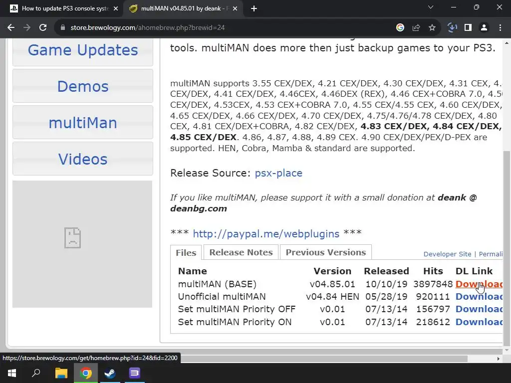Close the multiMAN tab
The width and height of the screenshot is (511, 383).
(235, 8)
